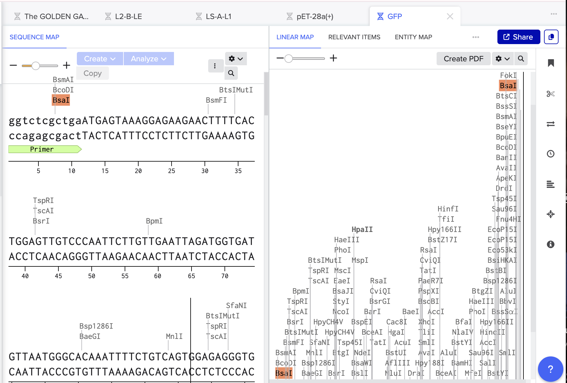Viewport: 567px width, 383px height.
Task: Zoom in linear map with plus icon
Action: pyautogui.click(x=333, y=58)
